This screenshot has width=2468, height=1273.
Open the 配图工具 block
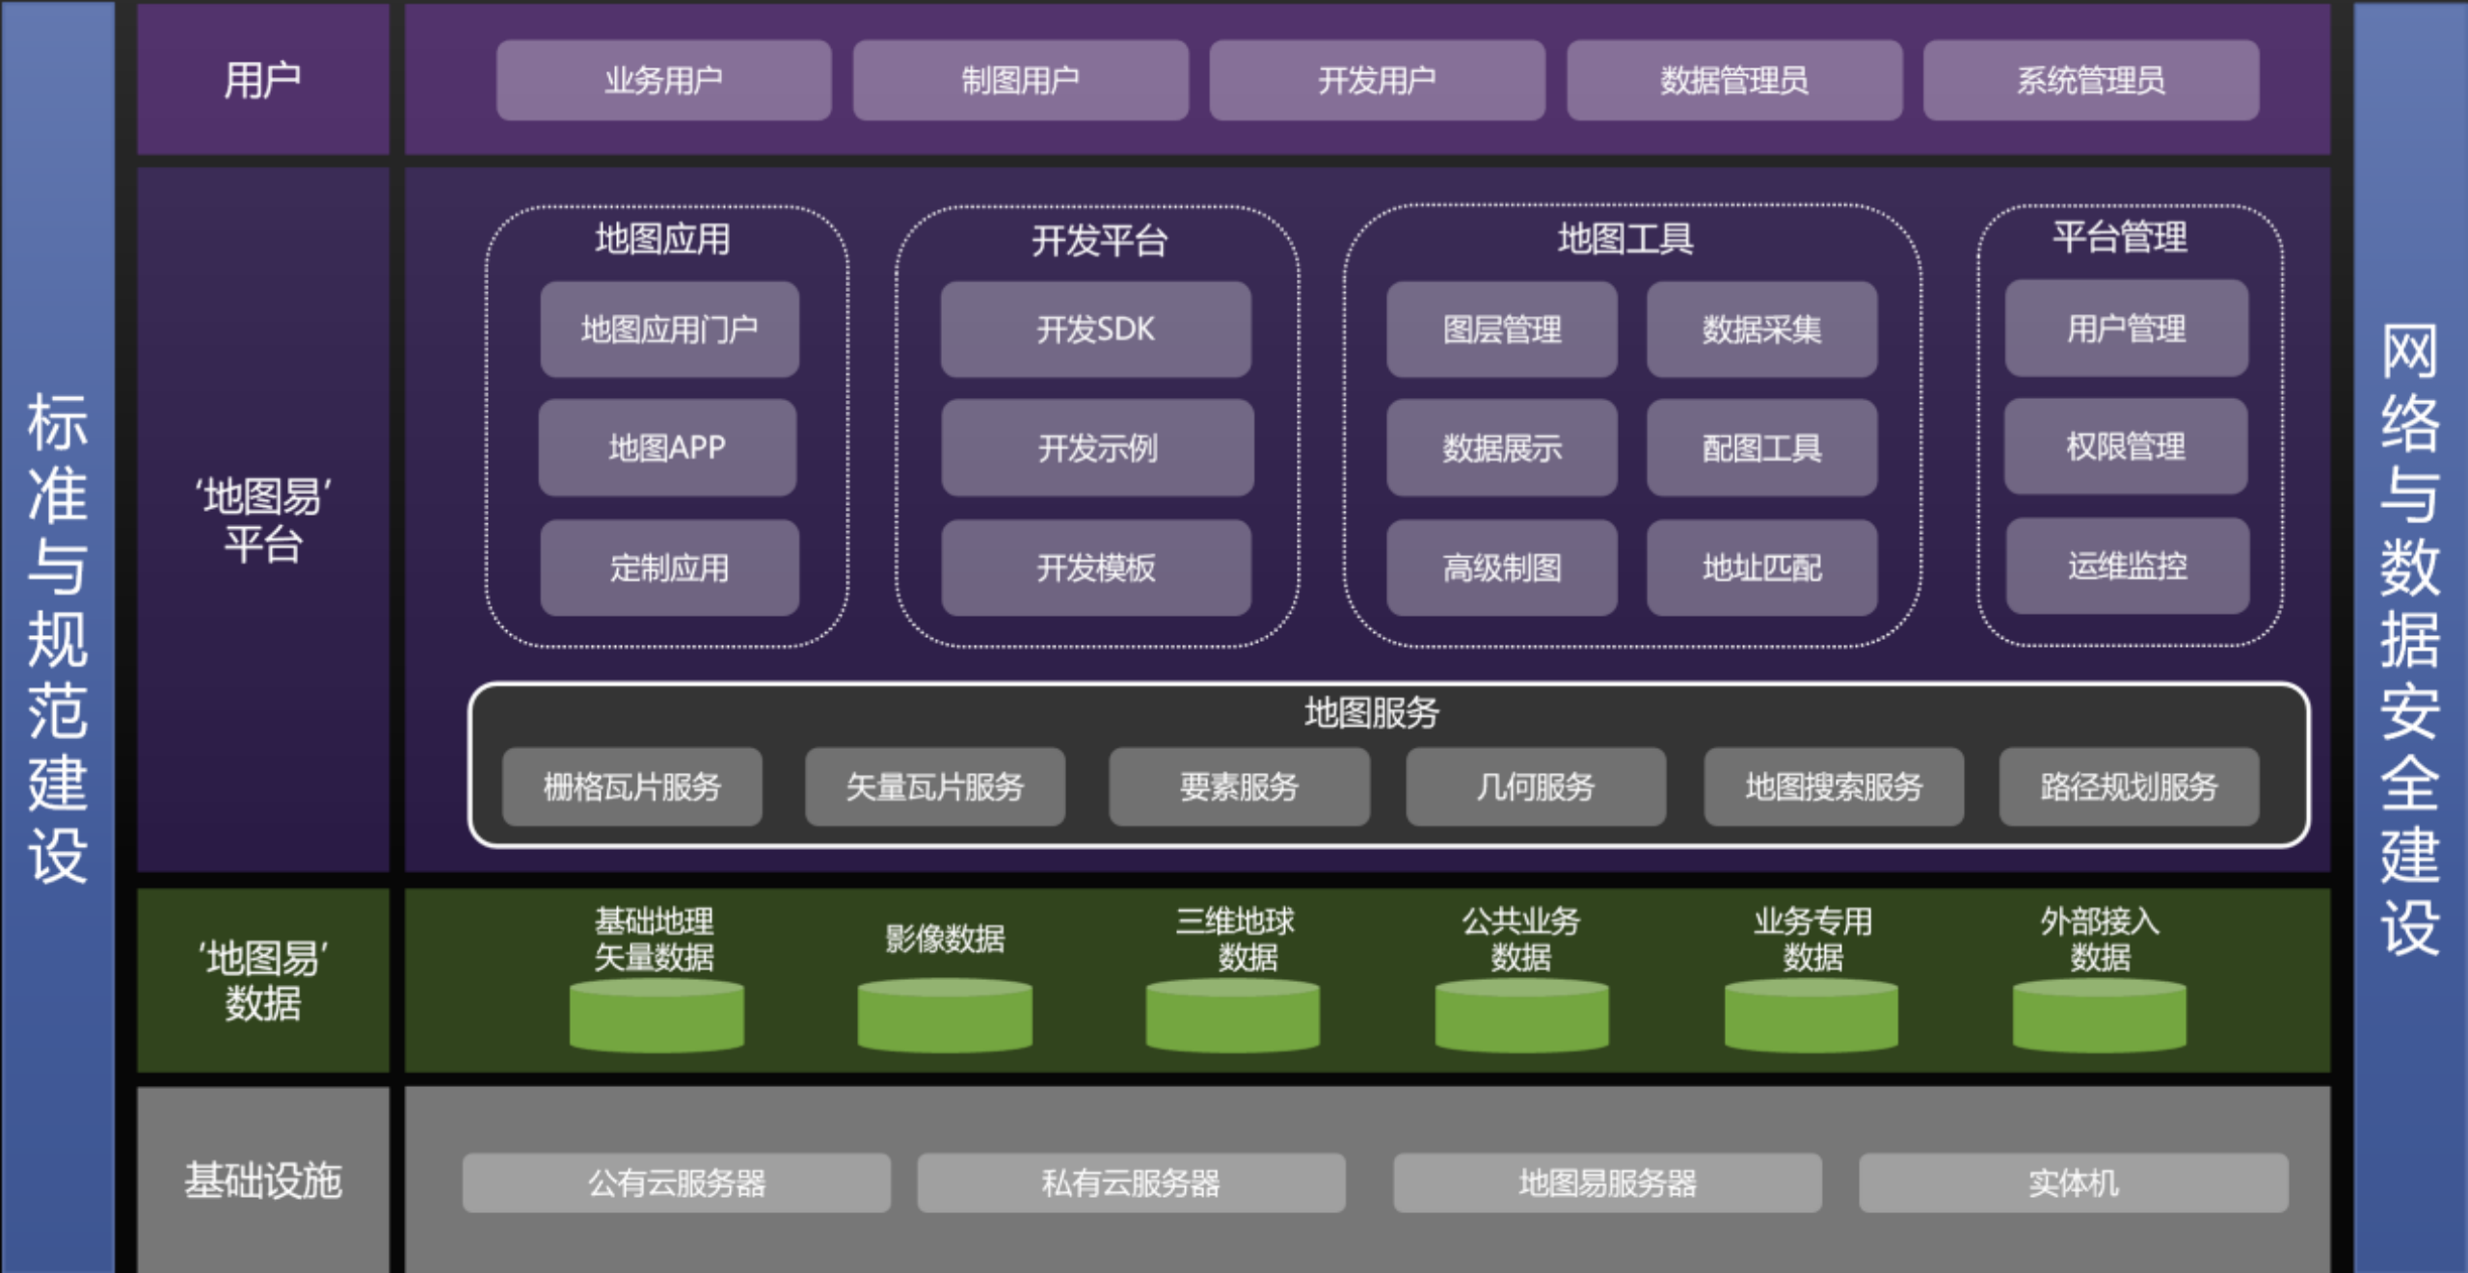coord(1761,448)
